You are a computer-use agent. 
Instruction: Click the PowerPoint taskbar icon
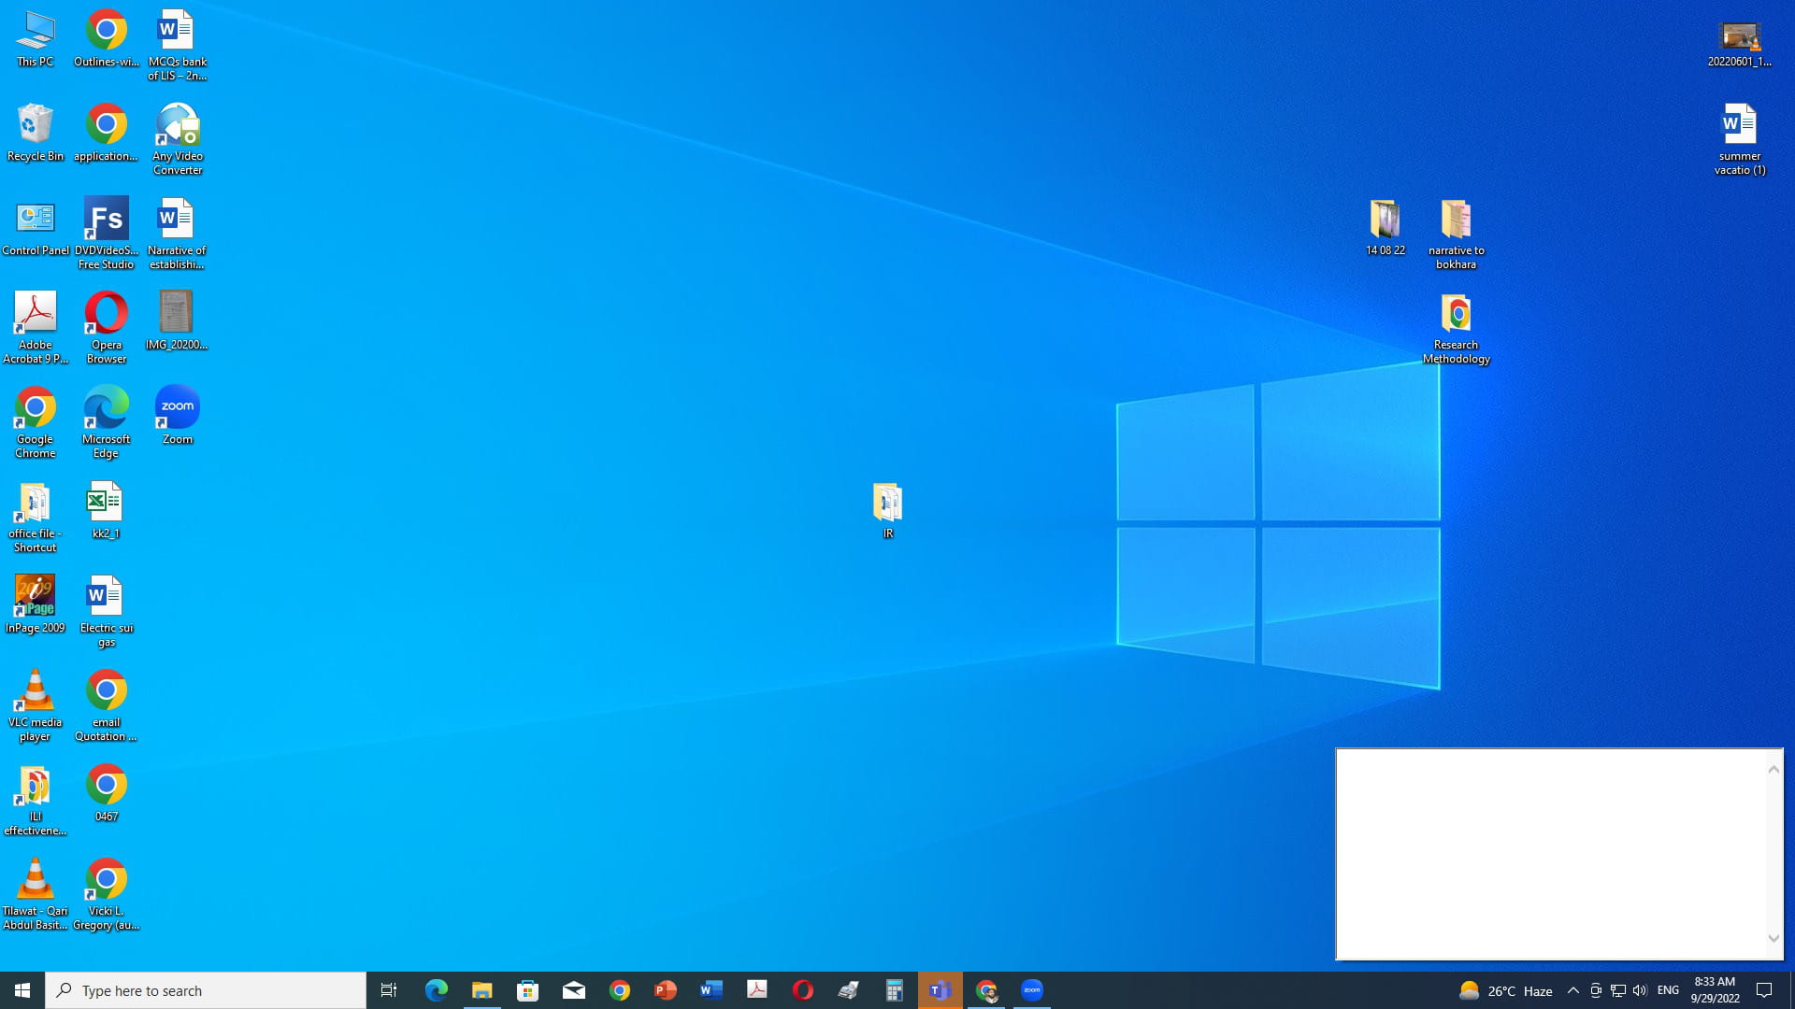click(x=665, y=990)
